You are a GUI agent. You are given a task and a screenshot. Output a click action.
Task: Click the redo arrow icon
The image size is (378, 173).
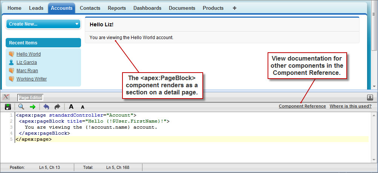[57, 107]
